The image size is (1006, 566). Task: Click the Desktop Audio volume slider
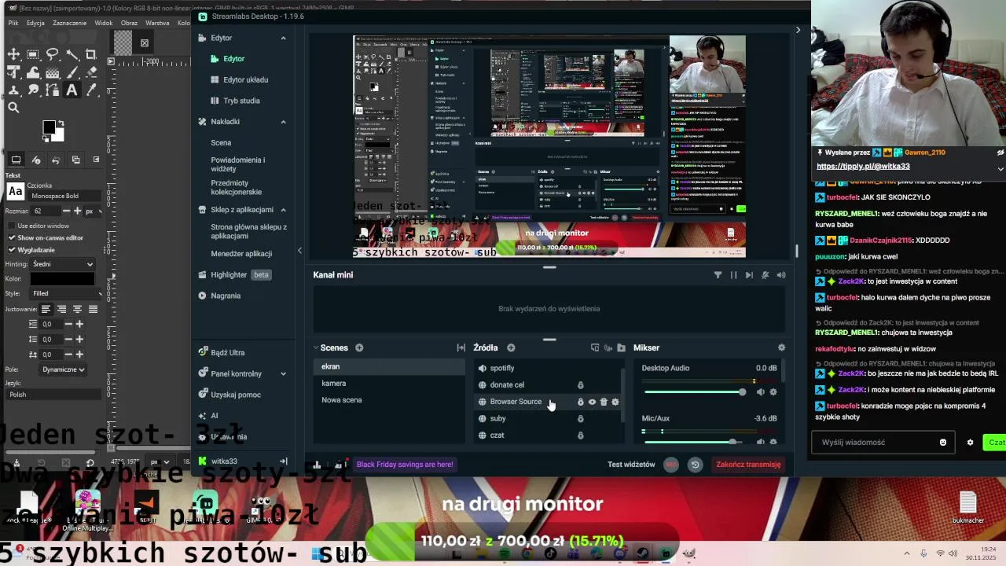[695, 391]
